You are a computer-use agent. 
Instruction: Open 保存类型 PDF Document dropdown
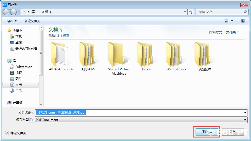click(141, 120)
